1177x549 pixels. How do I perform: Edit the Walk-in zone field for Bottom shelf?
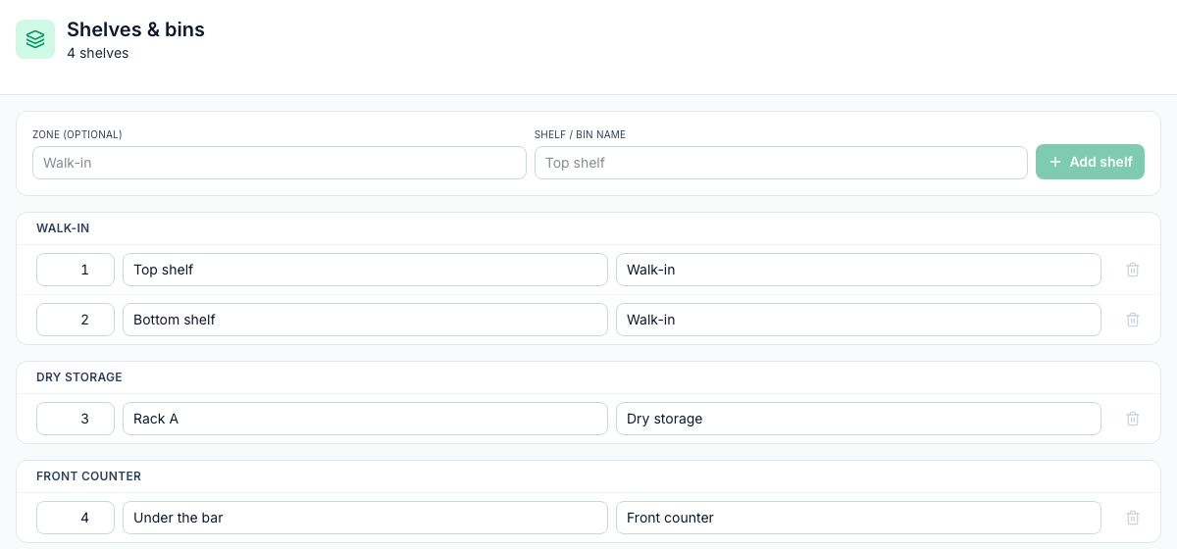pos(858,320)
